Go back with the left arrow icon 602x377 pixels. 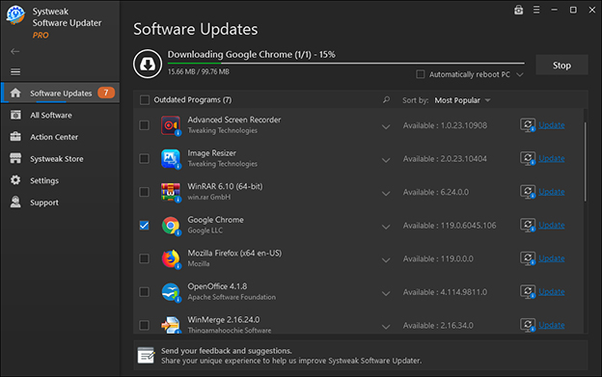point(15,51)
